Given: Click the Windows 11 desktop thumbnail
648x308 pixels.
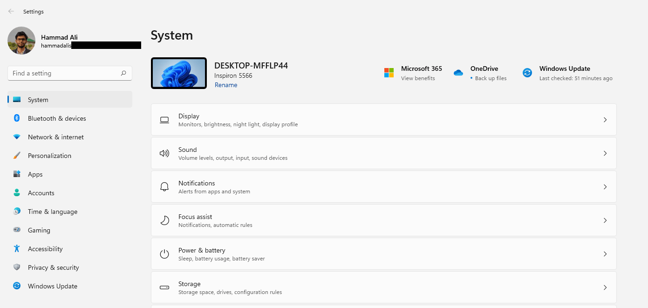Looking at the screenshot, I should point(179,73).
